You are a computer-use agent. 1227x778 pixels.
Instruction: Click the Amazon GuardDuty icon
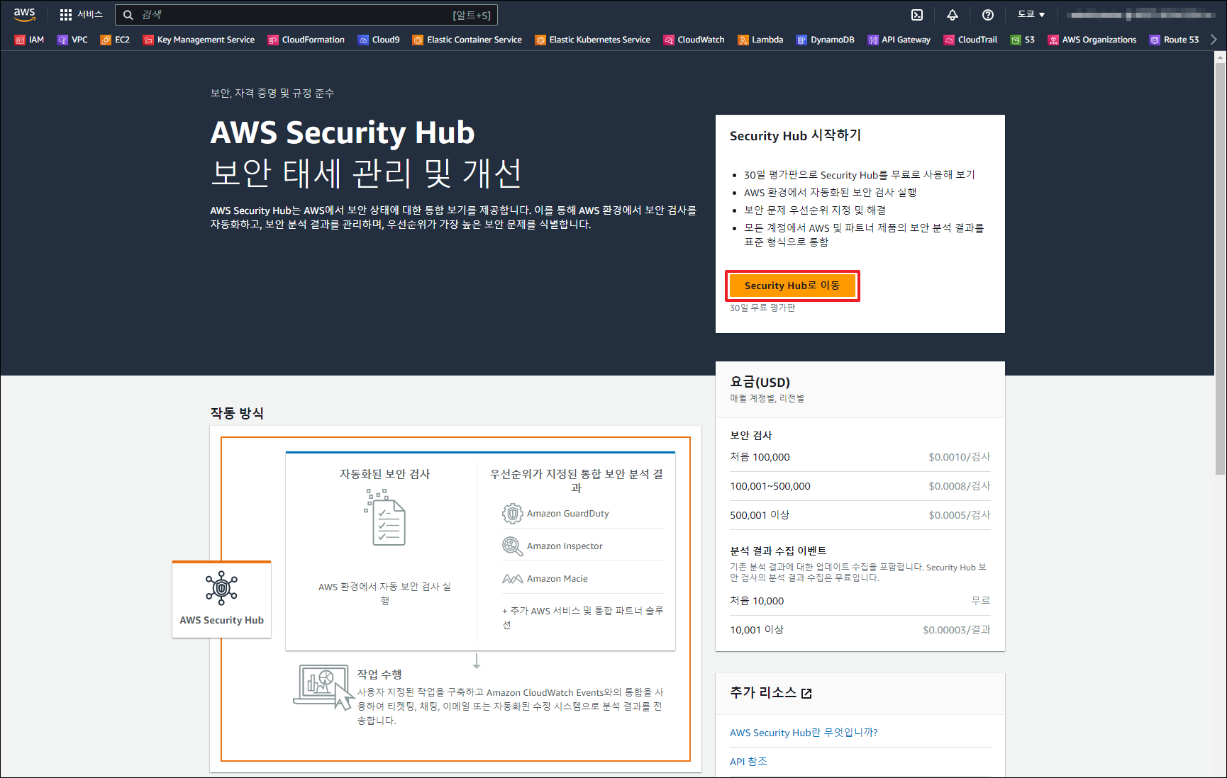(512, 513)
